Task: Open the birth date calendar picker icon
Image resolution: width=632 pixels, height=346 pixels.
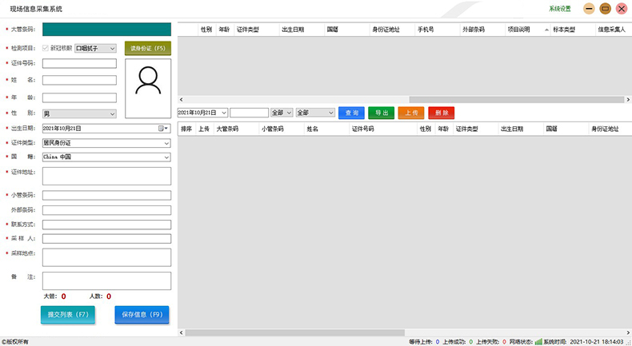Action: pos(162,128)
